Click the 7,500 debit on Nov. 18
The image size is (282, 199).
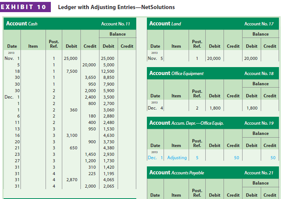click(x=71, y=71)
